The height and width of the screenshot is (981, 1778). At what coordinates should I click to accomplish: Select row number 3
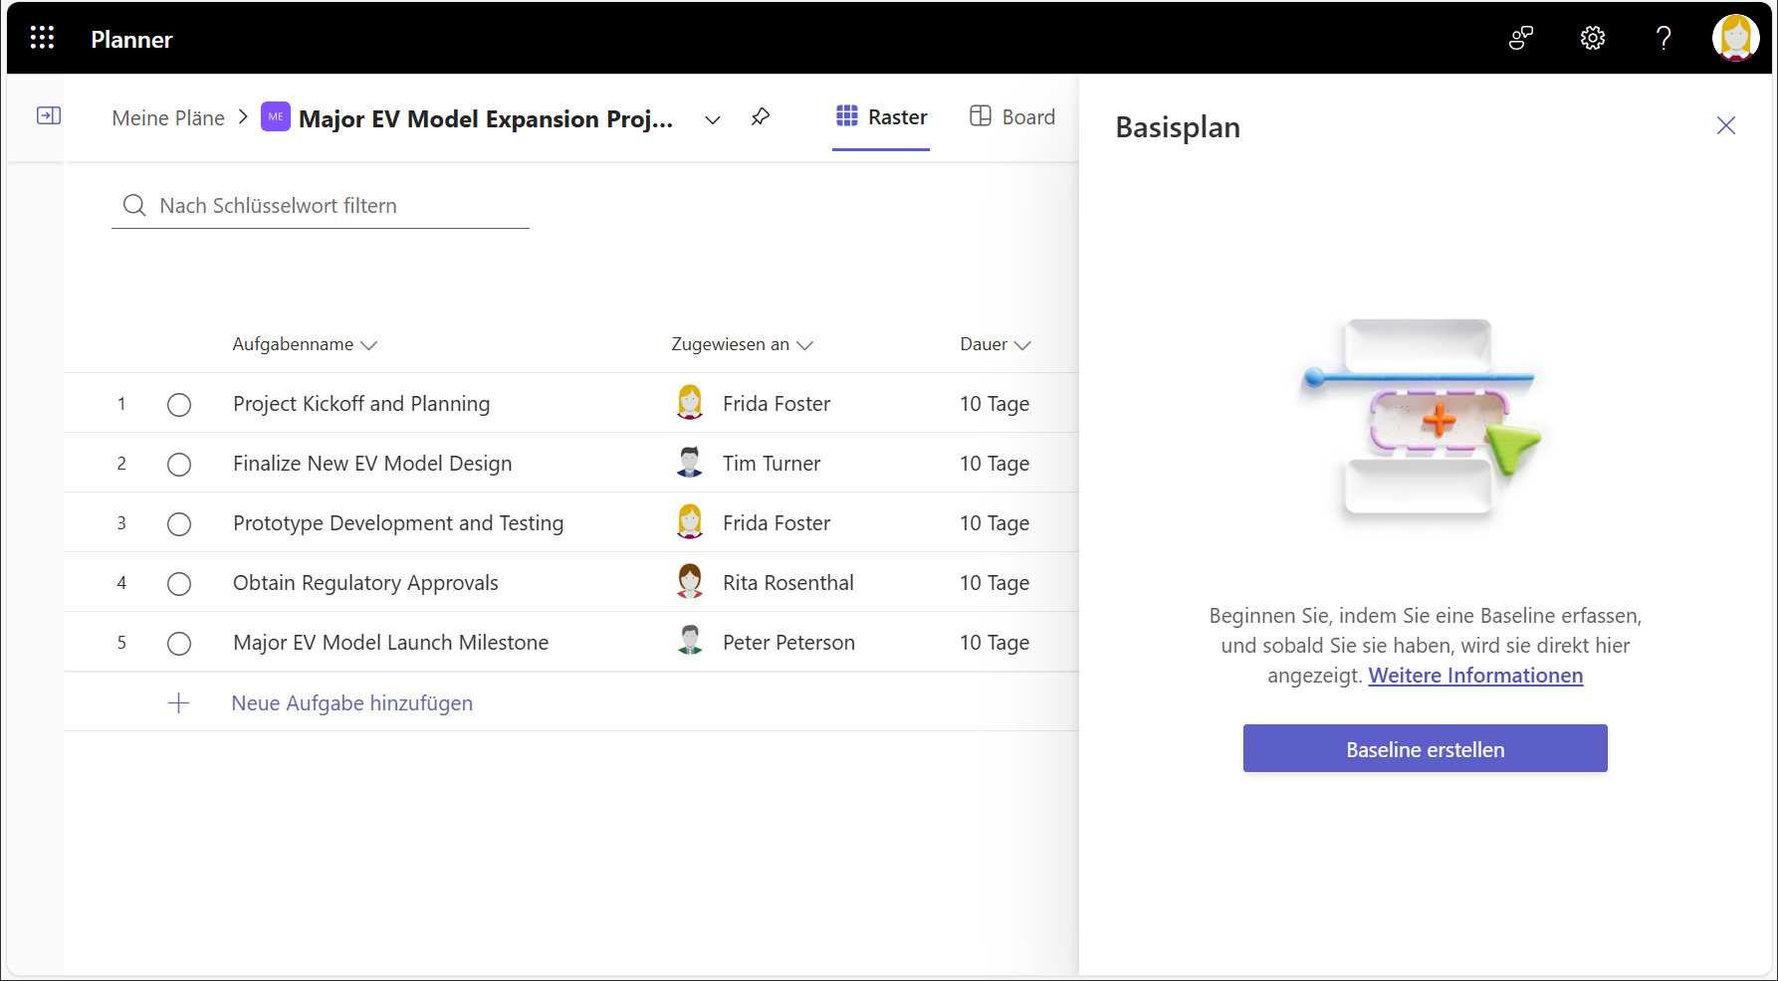[121, 523]
